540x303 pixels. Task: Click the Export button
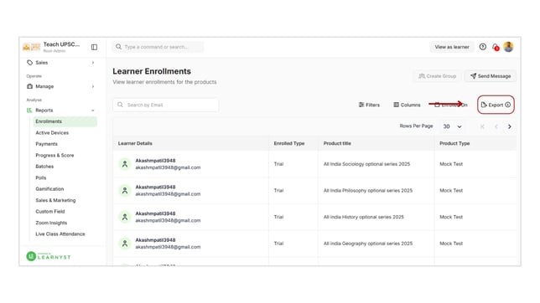click(496, 105)
